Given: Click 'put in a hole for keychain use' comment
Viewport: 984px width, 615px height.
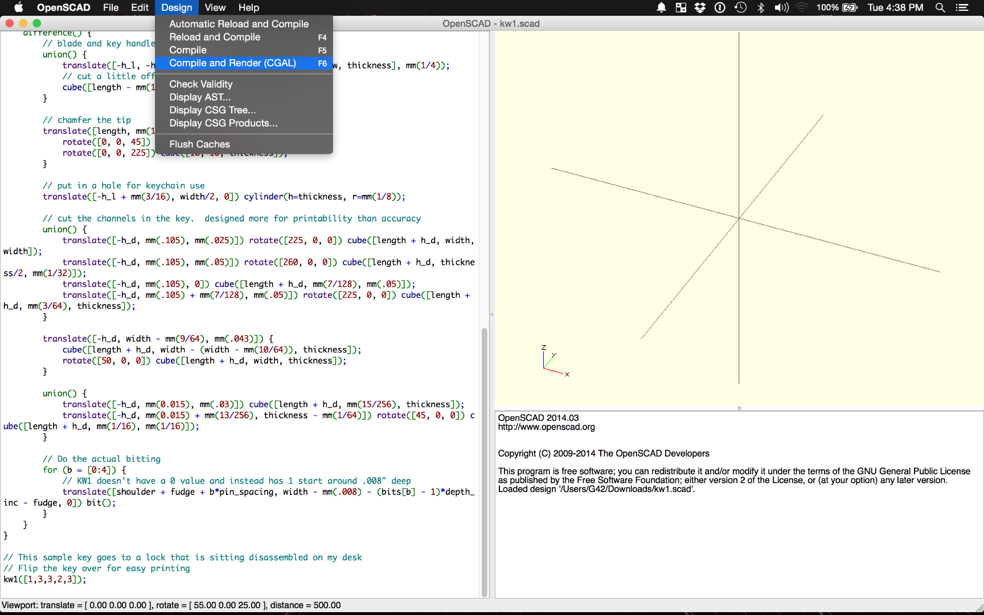Looking at the screenshot, I should (x=124, y=186).
